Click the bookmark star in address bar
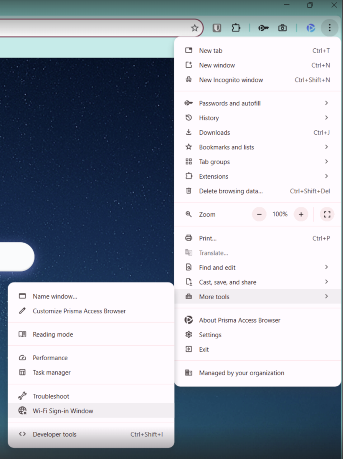The image size is (343, 459). coord(194,28)
